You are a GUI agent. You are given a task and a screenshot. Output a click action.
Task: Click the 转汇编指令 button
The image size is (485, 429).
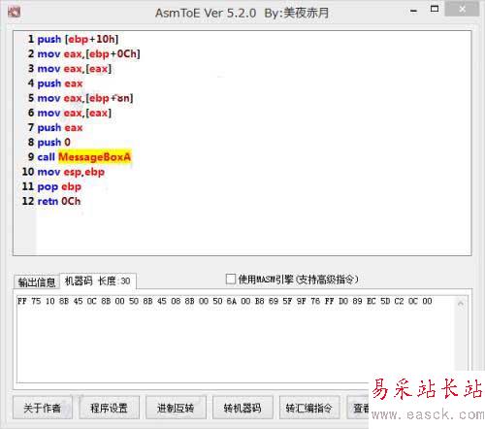pos(309,408)
